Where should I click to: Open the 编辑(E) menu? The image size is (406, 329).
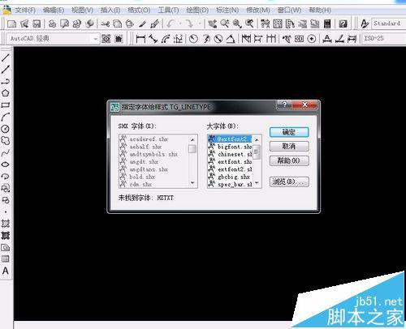54,11
